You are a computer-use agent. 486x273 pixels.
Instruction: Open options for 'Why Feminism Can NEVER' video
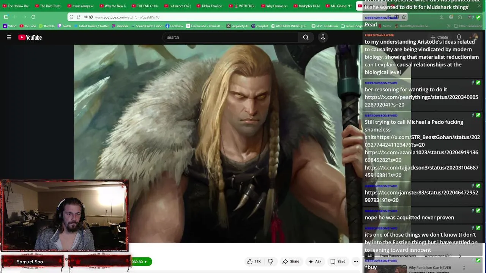coord(464,268)
